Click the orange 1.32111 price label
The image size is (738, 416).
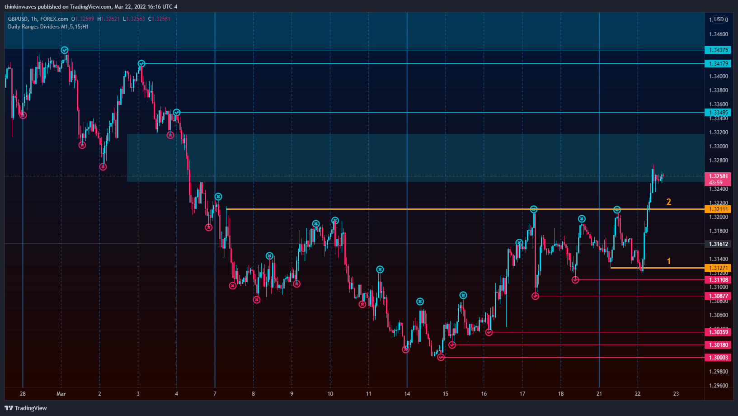click(x=718, y=209)
